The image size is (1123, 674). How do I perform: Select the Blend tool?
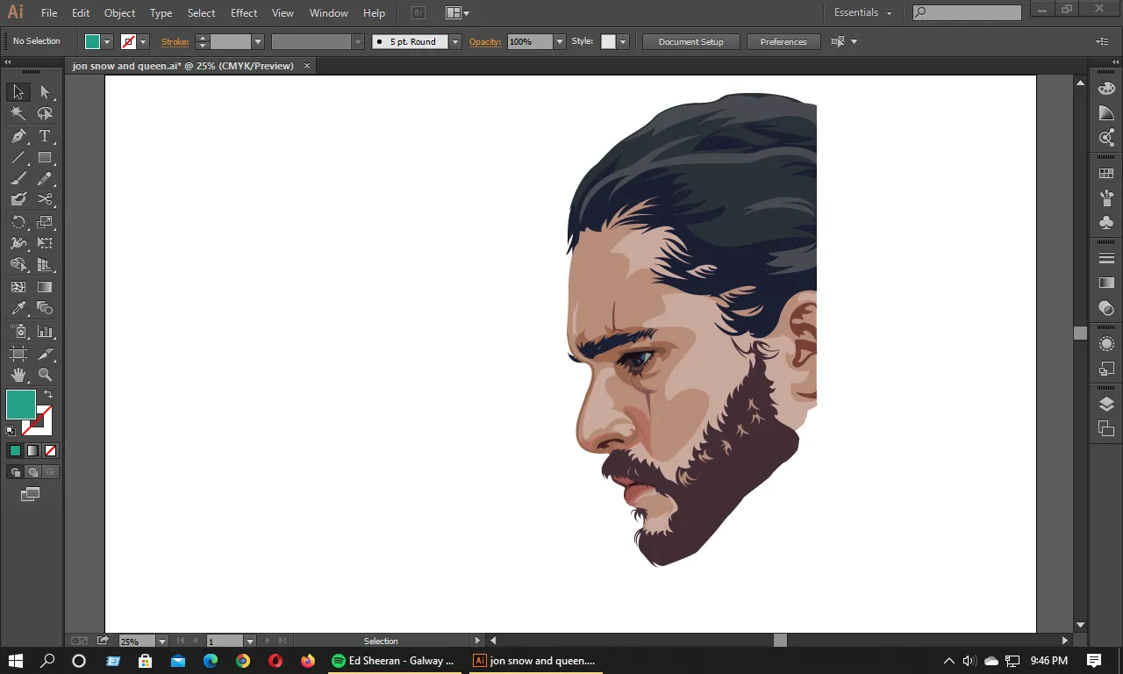(x=45, y=308)
